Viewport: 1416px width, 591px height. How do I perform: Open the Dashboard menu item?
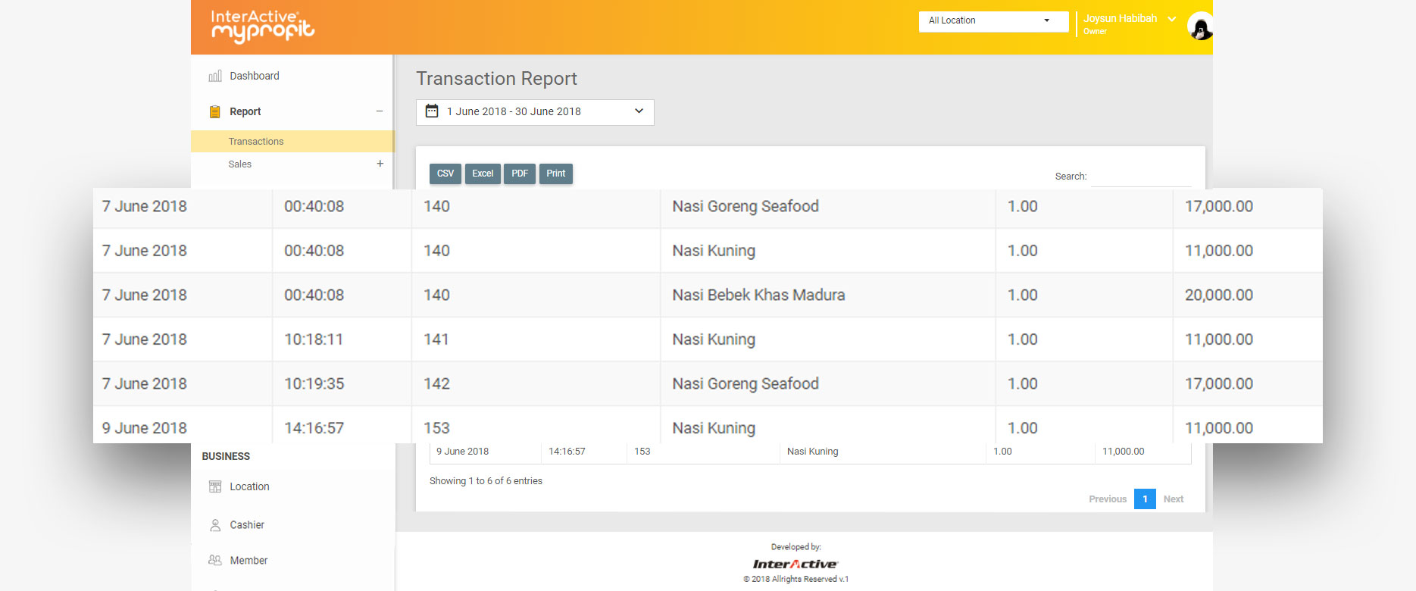255,76
